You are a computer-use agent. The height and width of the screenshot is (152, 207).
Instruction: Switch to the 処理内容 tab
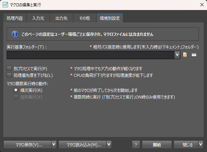15,18
